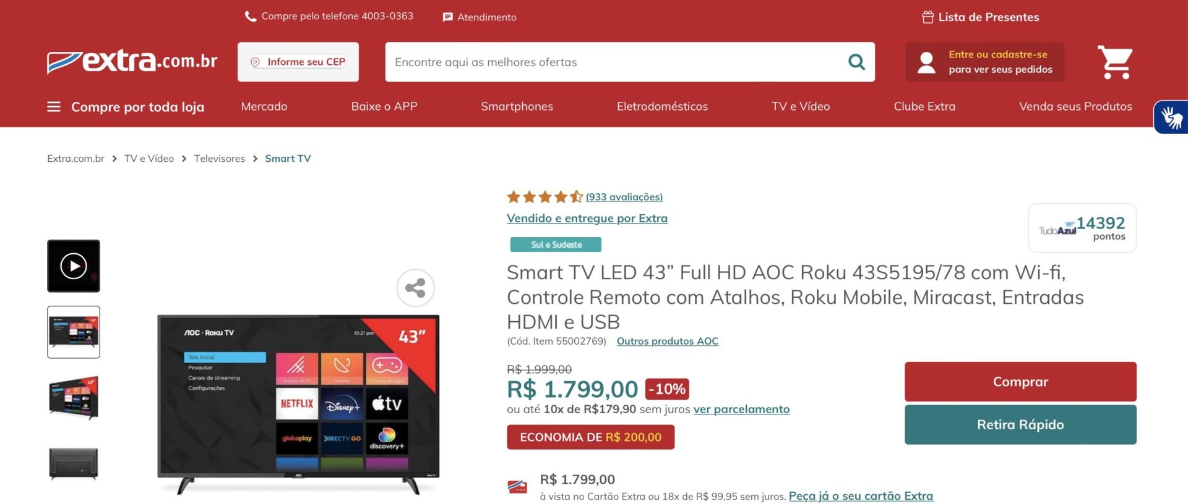Image resolution: width=1188 pixels, height=504 pixels.
Task: Open the sign language accessibility icon
Action: [x=1171, y=117]
